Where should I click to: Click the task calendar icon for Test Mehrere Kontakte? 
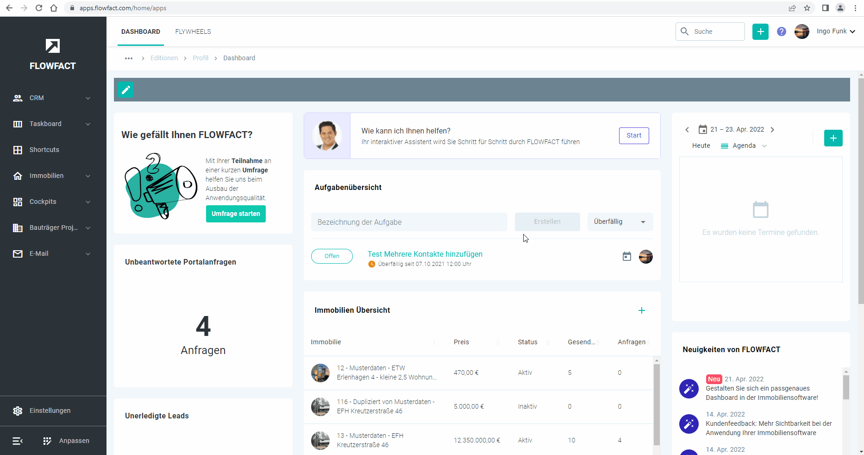pyautogui.click(x=627, y=256)
